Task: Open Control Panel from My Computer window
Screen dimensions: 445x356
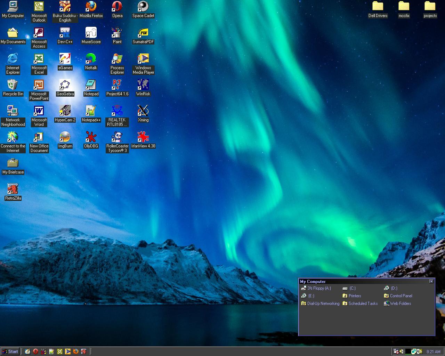Action: point(398,296)
